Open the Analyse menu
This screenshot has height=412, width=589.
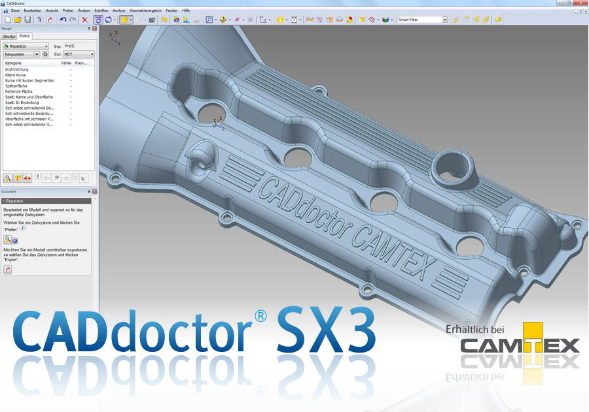click(118, 10)
